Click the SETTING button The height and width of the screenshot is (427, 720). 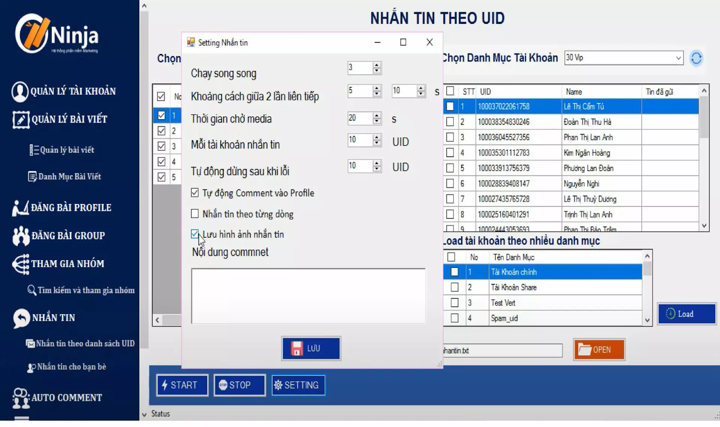(298, 385)
